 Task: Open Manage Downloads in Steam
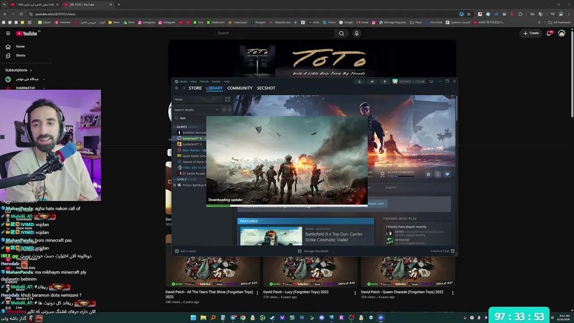(313, 251)
